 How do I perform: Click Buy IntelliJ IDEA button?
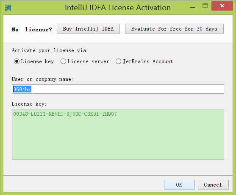(89, 28)
